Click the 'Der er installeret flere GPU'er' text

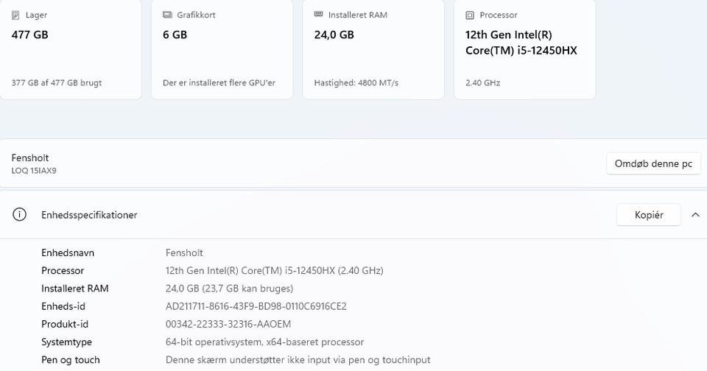[219, 83]
